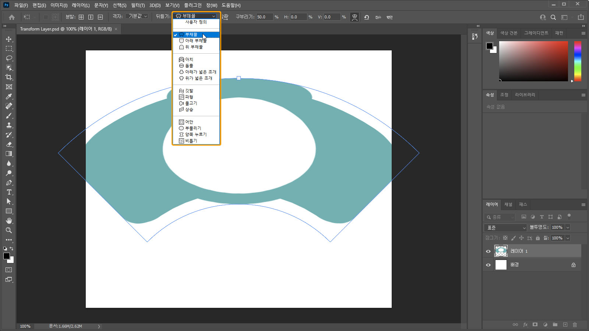Select the Gradient tool
589x331 pixels.
[9, 154]
